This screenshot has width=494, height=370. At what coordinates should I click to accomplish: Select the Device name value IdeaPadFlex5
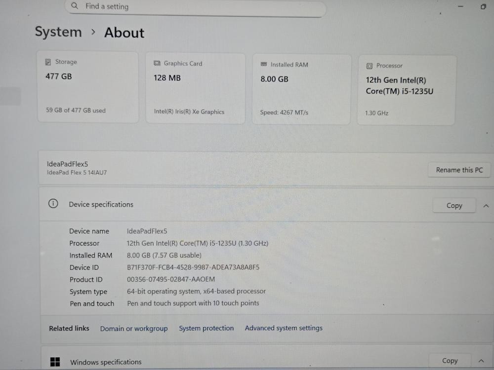point(147,231)
